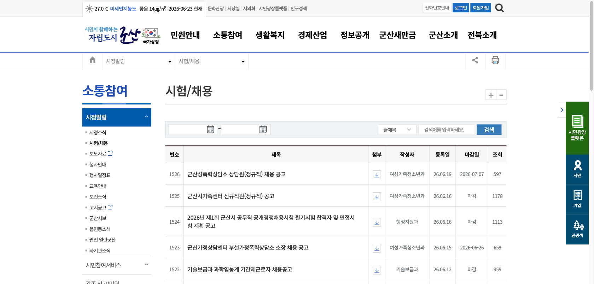Viewport: 594px width, 284px height.
Task: Click the printer icon to print page
Action: tap(495, 60)
